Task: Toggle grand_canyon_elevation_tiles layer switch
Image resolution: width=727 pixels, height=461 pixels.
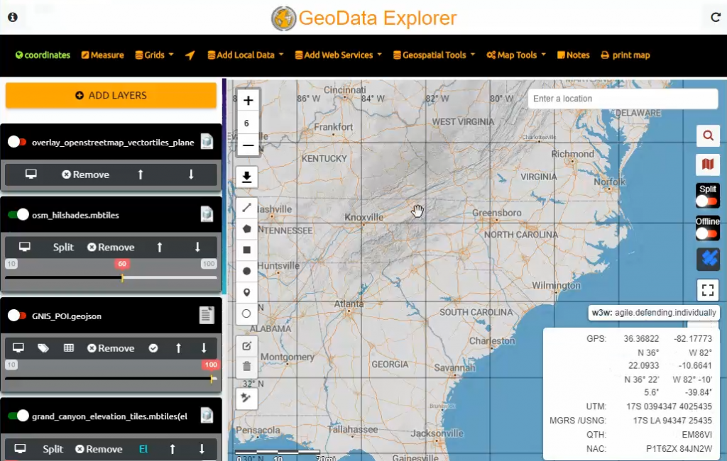Action: (18, 416)
